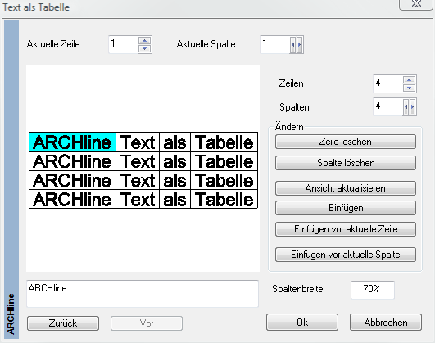Increase Zeilen count with up arrow
The width and height of the screenshot is (435, 343).
point(410,80)
